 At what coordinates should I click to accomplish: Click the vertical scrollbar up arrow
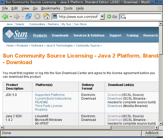click(161, 24)
